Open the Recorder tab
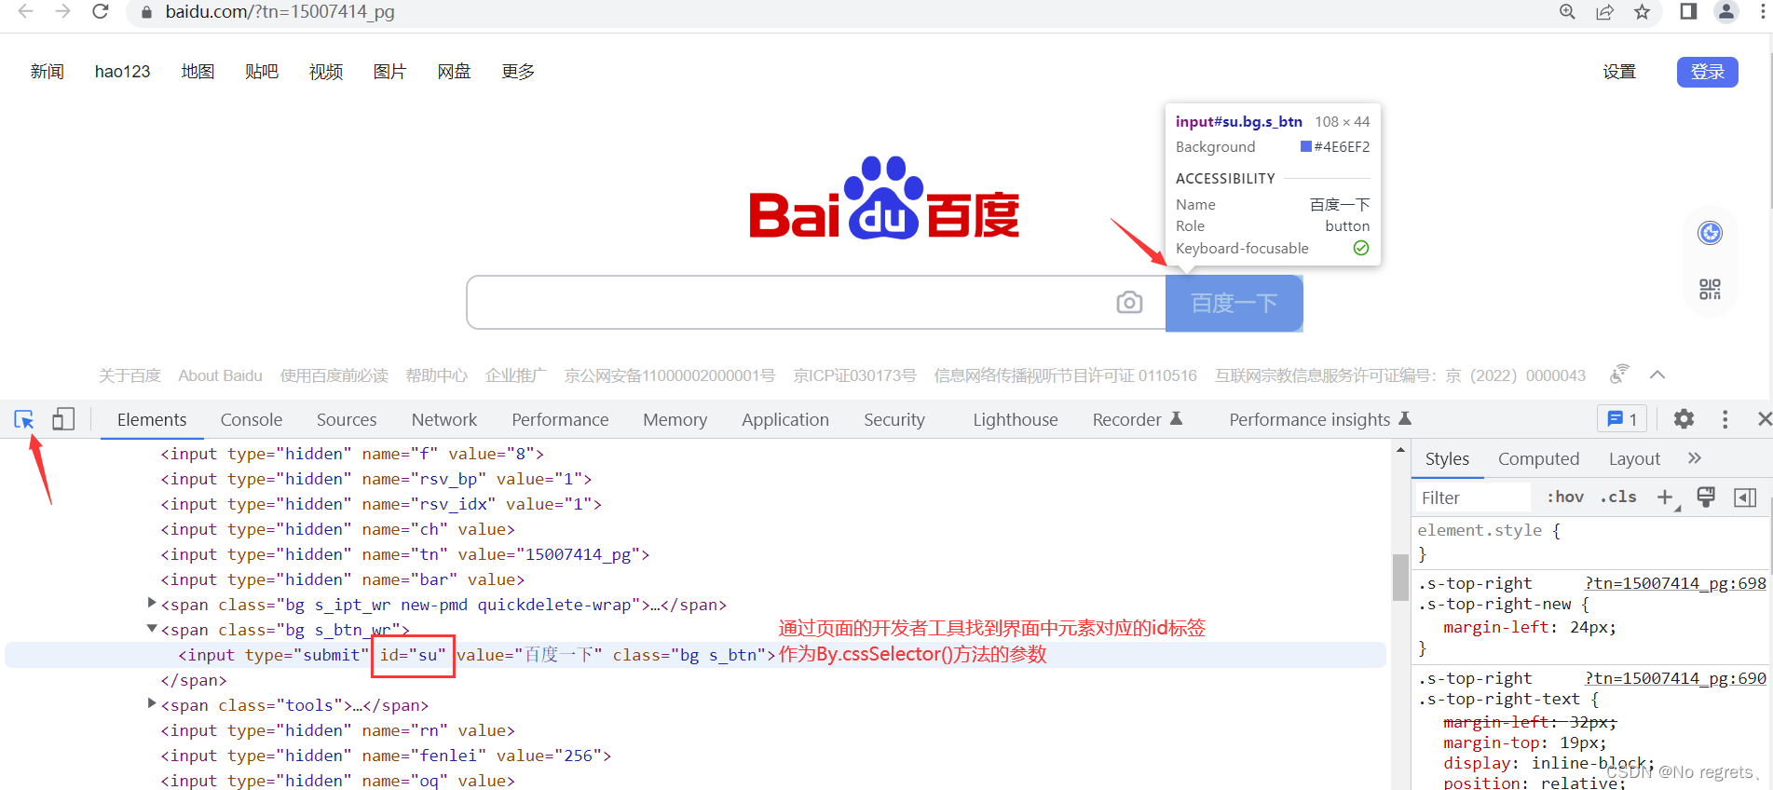The image size is (1773, 790). (x=1137, y=420)
